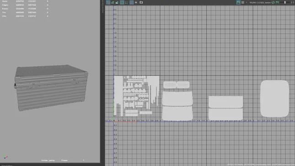Expand the toolbar overflow arrows at right
This screenshot has height=166, width=295.
(x=292, y=2)
